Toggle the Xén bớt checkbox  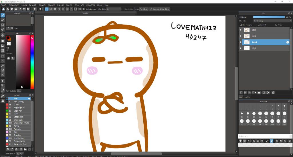259,25
